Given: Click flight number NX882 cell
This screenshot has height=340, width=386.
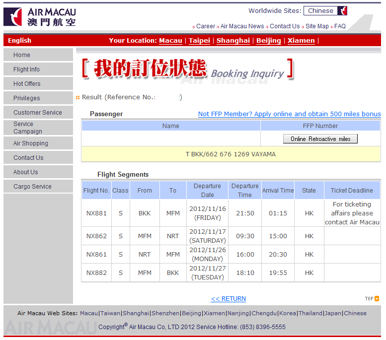Looking at the screenshot, I should pyautogui.click(x=96, y=272).
